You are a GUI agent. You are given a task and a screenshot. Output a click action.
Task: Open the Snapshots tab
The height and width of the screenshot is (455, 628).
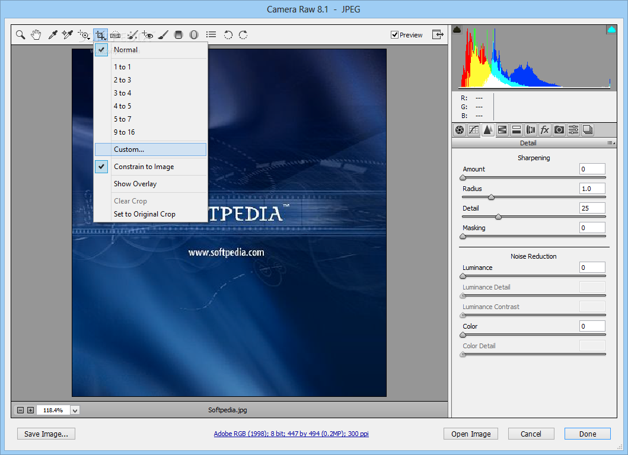pos(588,130)
